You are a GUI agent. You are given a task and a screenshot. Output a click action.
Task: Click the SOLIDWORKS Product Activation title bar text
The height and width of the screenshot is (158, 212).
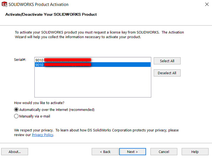pos(38,4)
